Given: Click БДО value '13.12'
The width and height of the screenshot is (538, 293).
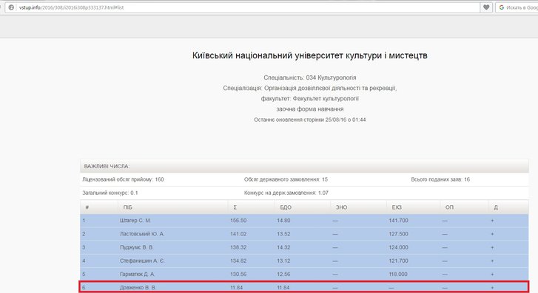Looking at the screenshot, I should (283, 261).
